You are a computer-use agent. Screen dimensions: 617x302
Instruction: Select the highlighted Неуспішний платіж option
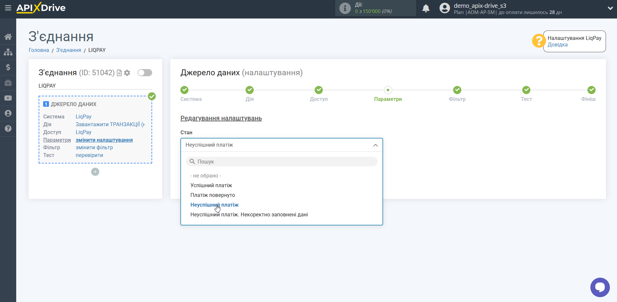click(x=214, y=205)
